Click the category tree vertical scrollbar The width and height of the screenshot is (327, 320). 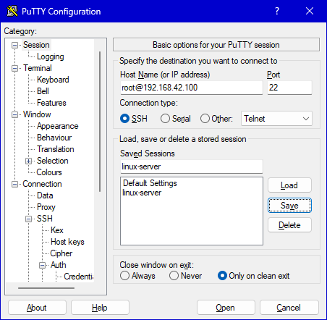pos(100,122)
